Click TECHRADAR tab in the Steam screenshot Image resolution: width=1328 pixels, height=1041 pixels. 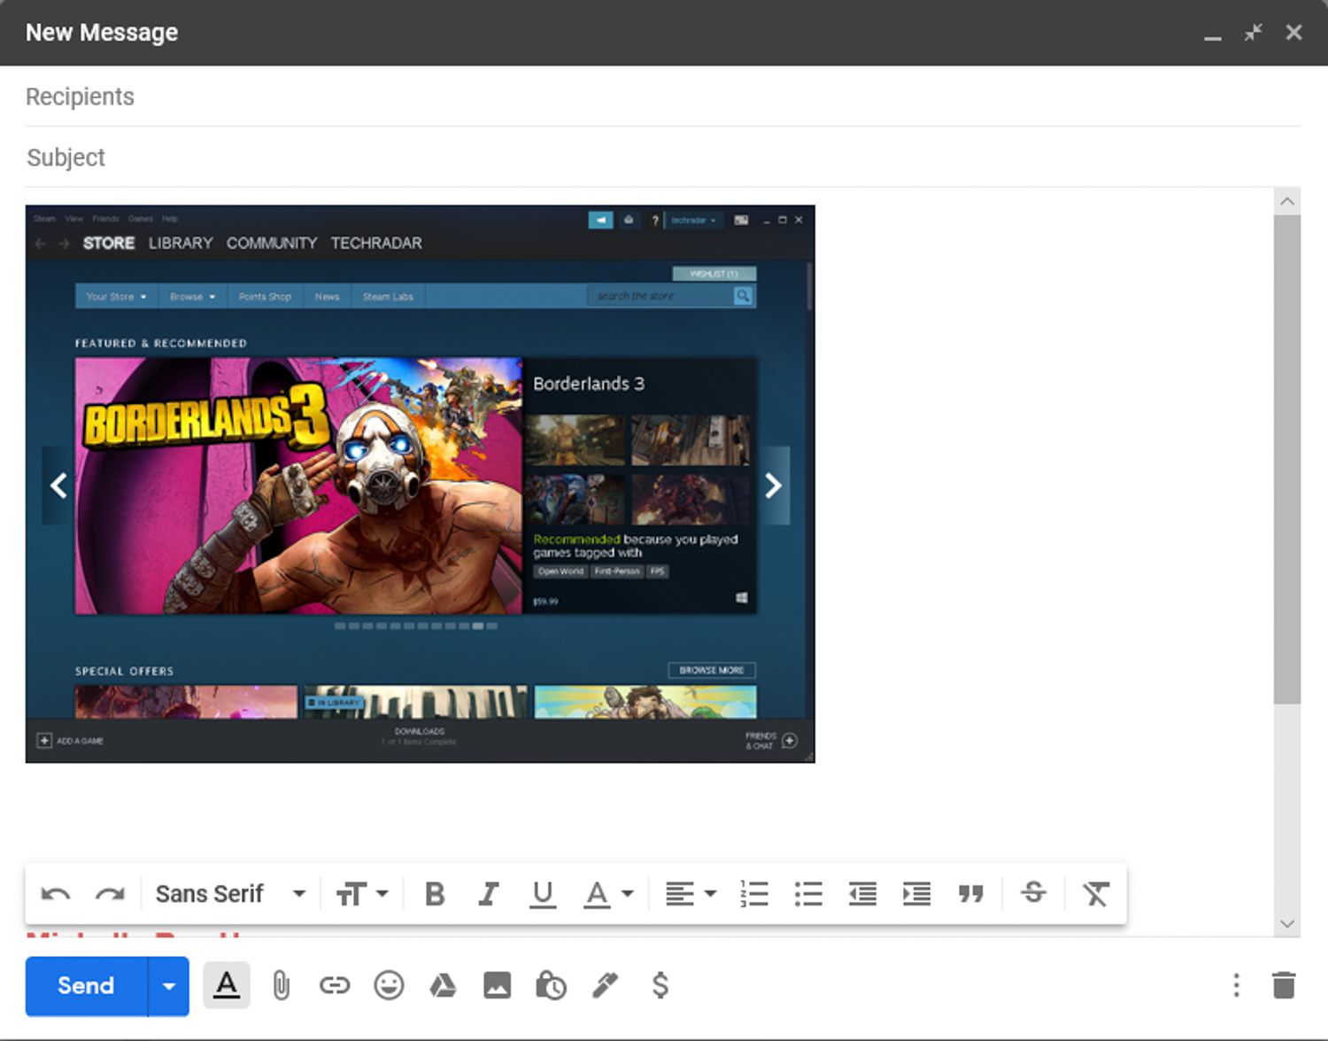[376, 243]
